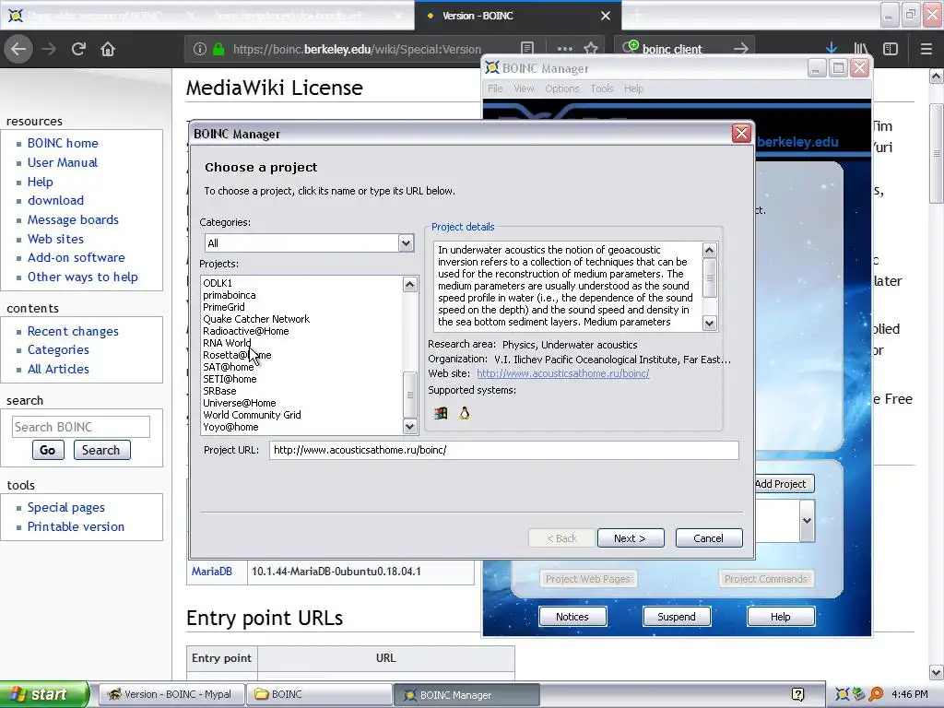Open browser downloads arrow icon

coord(832,49)
